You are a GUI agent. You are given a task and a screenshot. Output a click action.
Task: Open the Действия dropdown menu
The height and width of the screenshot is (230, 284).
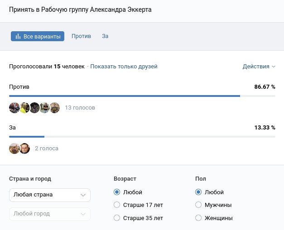point(259,67)
